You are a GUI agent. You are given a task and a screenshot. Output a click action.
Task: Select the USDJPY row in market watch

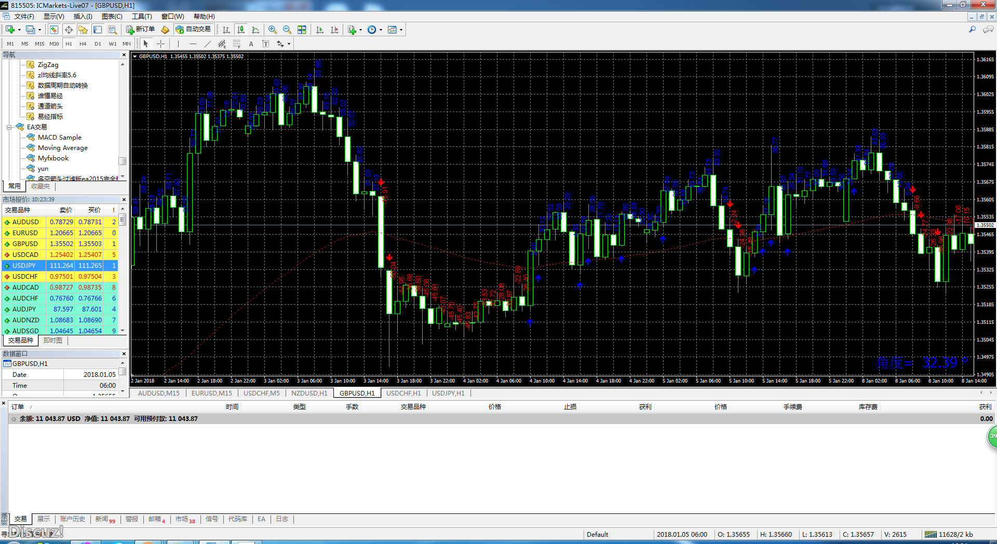(x=60, y=265)
